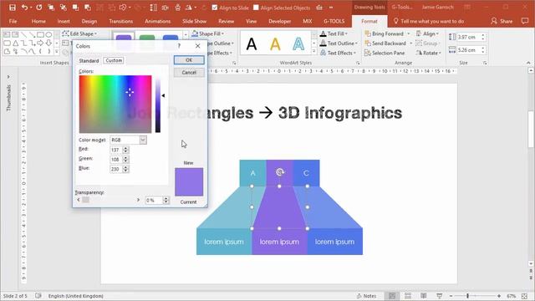Open the Selection Pane
The image size is (535, 301).
385,53
